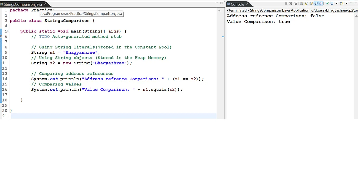Terminate the launched application in the Console toolbar
The image size is (358, 171).
(286, 3)
